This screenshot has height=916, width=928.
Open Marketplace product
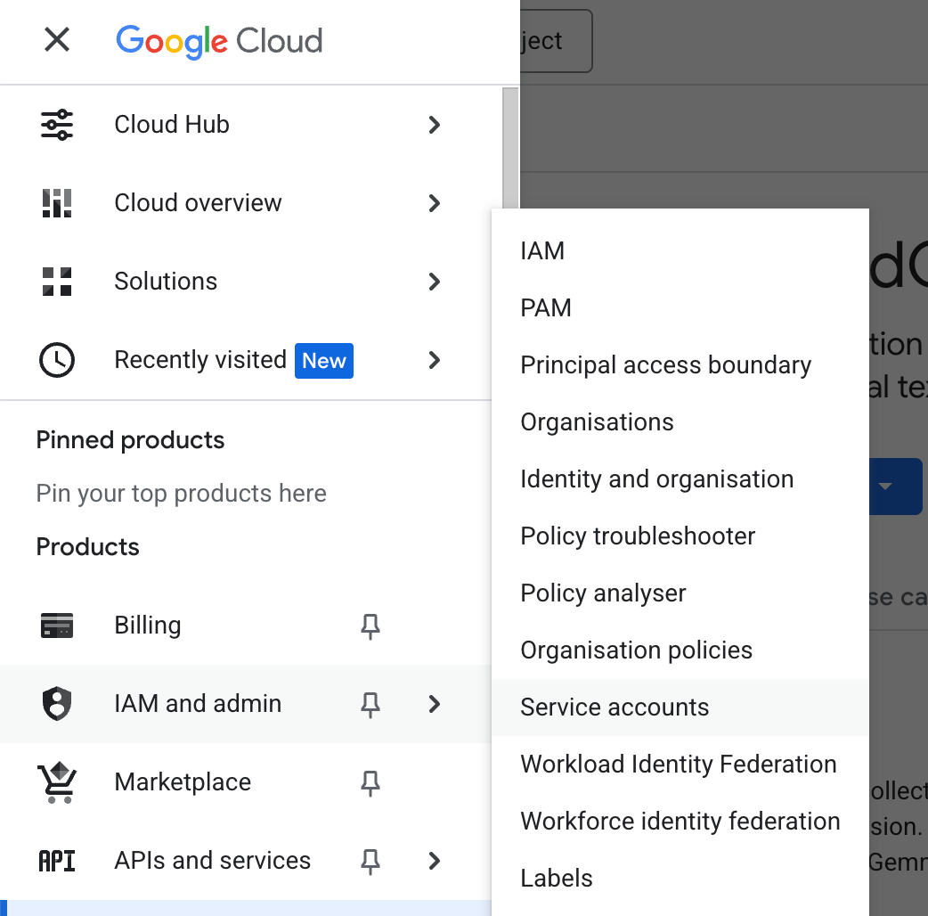[x=246, y=782]
